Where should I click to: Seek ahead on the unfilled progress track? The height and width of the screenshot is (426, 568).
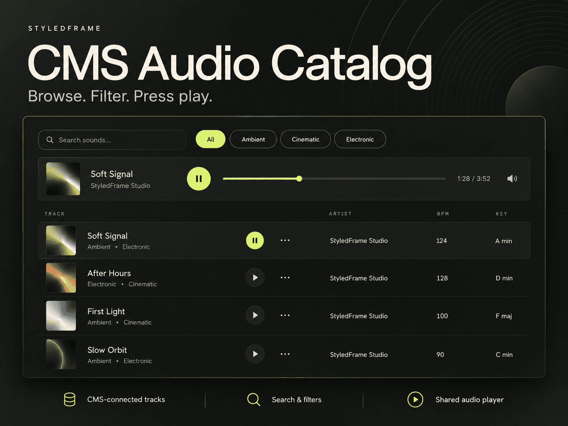pyautogui.click(x=374, y=178)
